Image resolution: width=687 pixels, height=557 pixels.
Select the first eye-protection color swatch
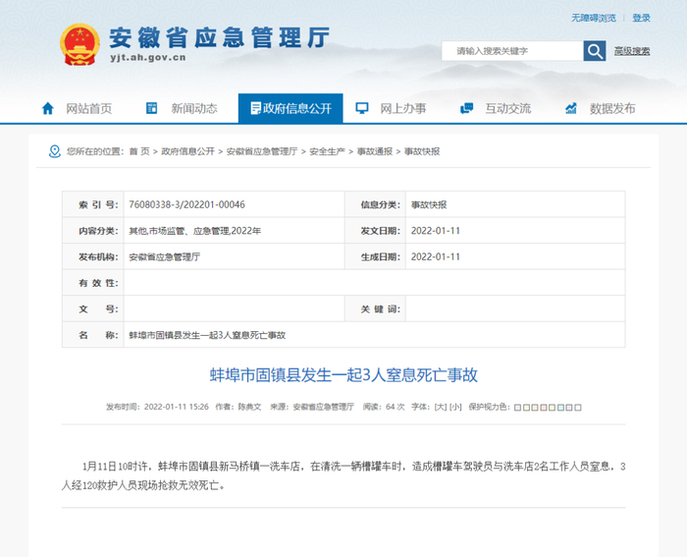tap(517, 407)
